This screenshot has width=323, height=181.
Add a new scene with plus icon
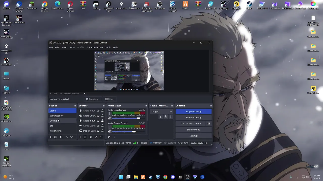point(50,137)
